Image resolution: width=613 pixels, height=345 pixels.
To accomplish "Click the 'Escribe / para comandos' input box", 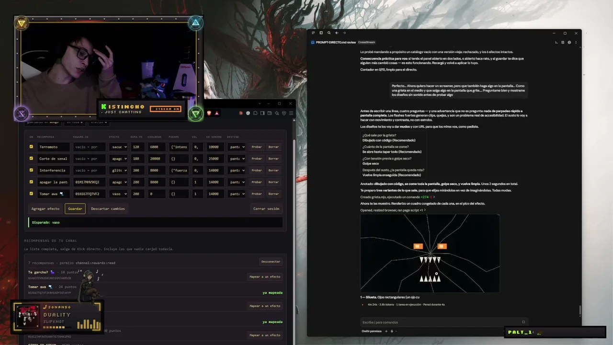I will tap(443, 322).
